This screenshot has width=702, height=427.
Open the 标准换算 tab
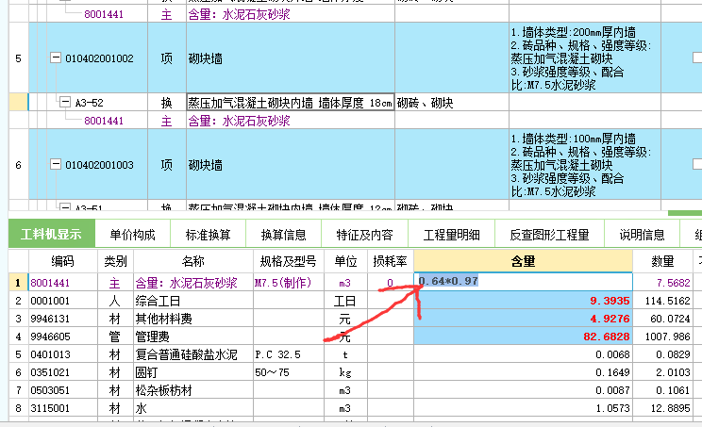pos(209,235)
